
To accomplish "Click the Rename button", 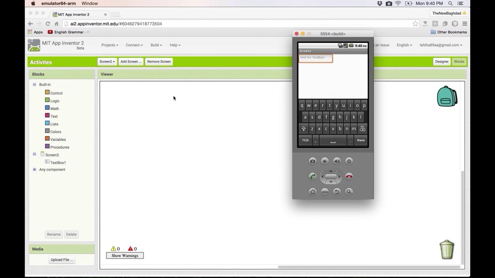I will (54, 234).
